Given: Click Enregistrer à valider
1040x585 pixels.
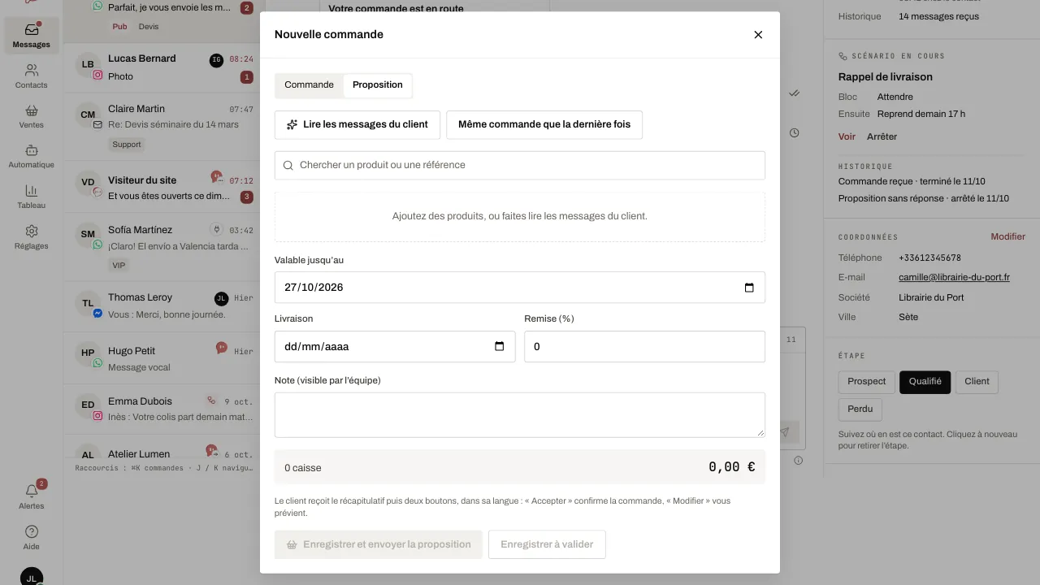Looking at the screenshot, I should [547, 545].
